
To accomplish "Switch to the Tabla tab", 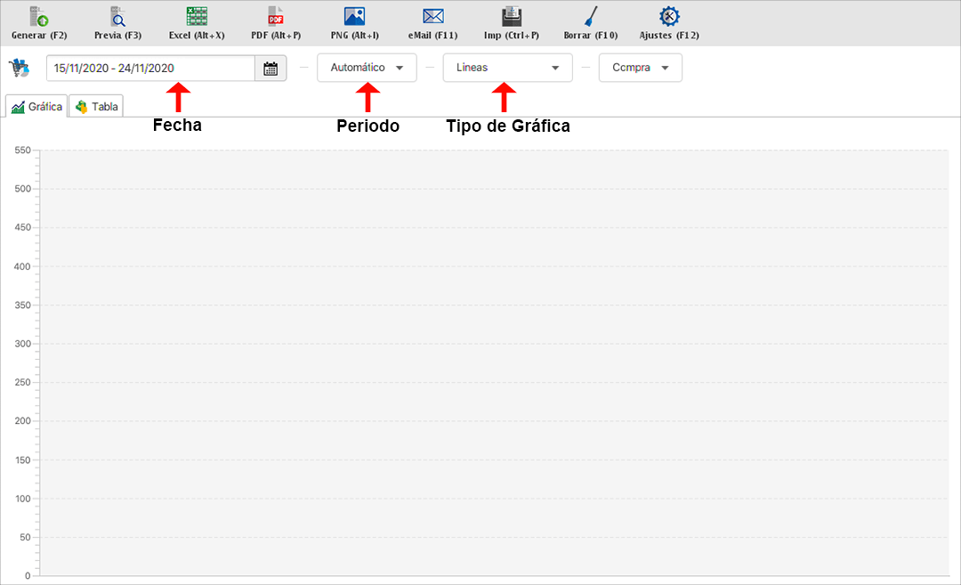I will [x=96, y=106].
